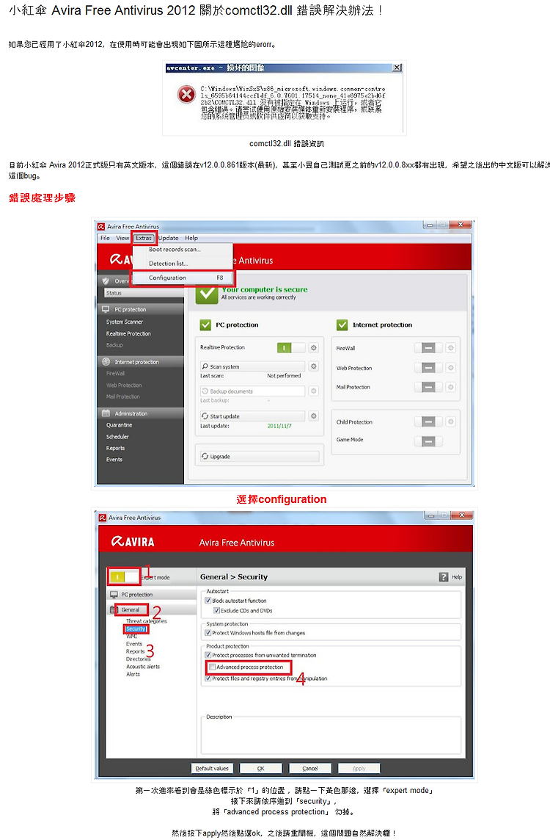Click the Avira logo in configuration window
Image resolution: width=550 pixels, height=840 pixels.
pos(133,542)
